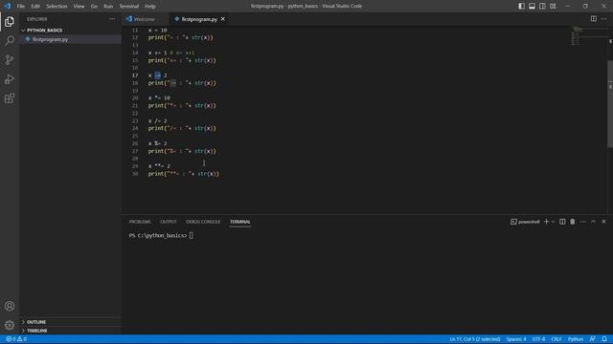Open the View menu
Viewport: 613px width, 344px height.
79,6
